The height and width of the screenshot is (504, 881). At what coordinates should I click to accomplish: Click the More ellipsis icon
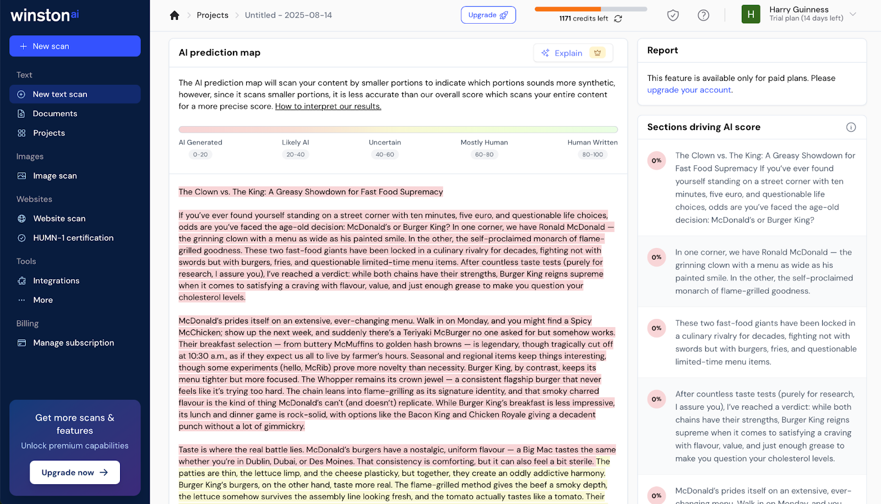(22, 300)
